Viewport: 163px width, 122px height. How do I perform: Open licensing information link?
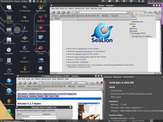point(84,51)
